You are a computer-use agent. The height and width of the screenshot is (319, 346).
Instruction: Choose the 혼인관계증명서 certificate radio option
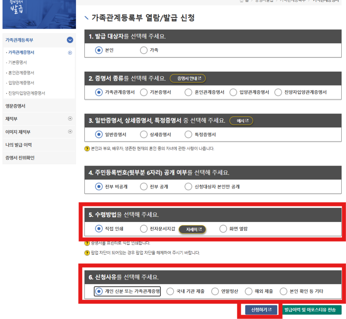point(189,92)
